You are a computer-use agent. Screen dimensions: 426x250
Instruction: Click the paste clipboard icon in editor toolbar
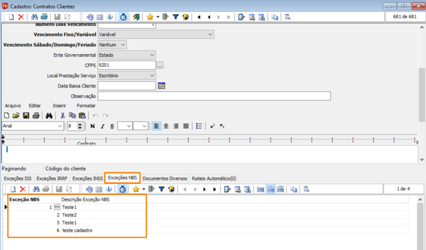click(82, 116)
